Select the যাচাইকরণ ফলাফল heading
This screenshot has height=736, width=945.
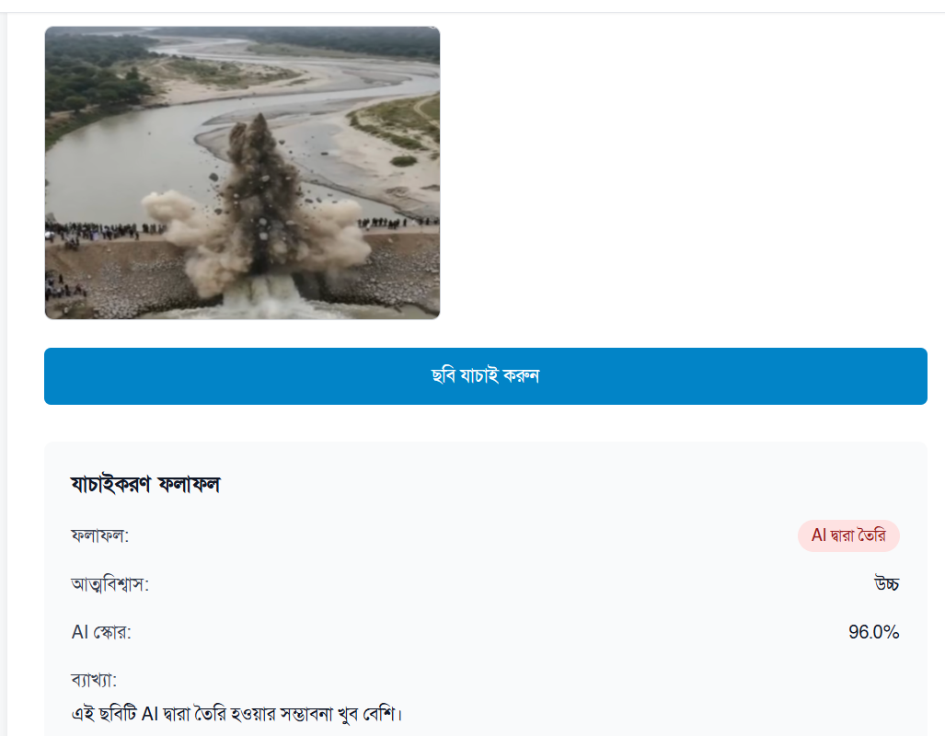click(144, 484)
